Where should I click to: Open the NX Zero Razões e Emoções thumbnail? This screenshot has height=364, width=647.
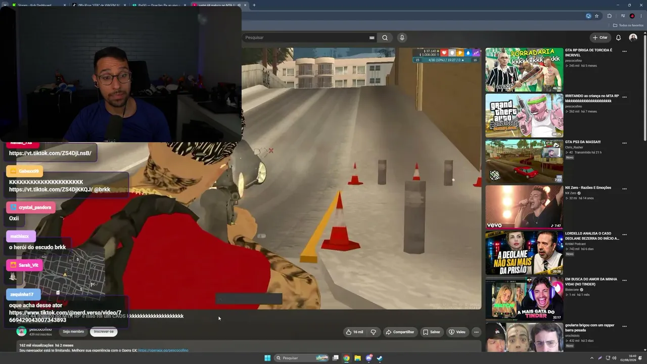(x=524, y=207)
